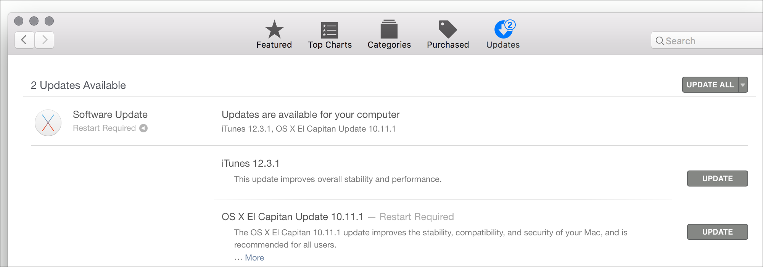Switch to the Purchased tab label

click(448, 45)
